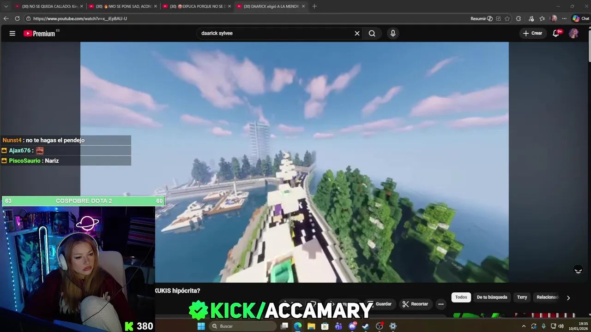
Task: Open the YouTube account avatar menu
Action: (573, 33)
